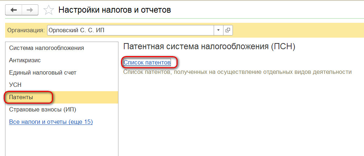Click the Организация label
The image size is (364, 156).
(26, 30)
